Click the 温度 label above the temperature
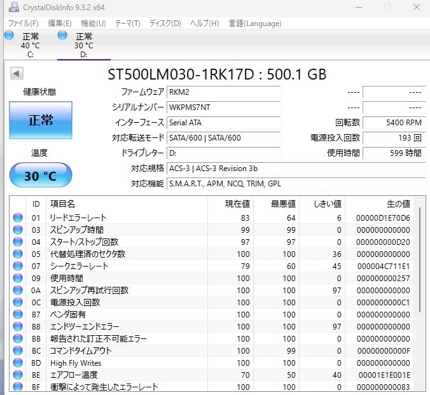Viewport: 430px width, 395px height. pyautogui.click(x=39, y=153)
